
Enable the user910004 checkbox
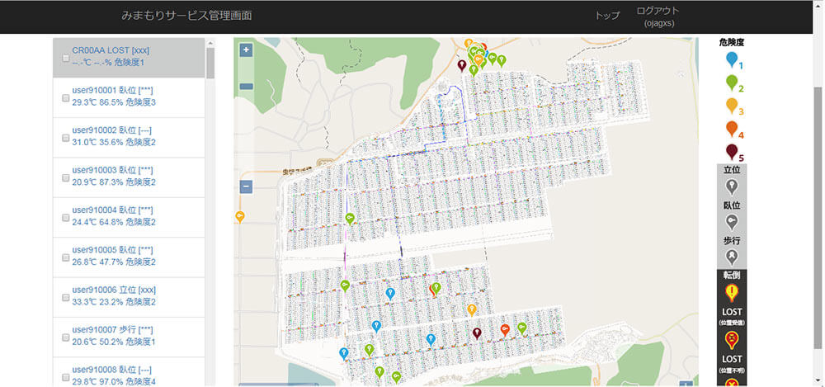point(66,217)
